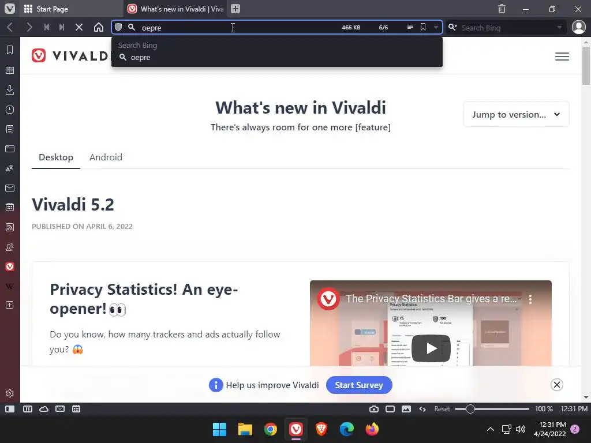Open the Reading List panel
Image resolution: width=591 pixels, height=443 pixels.
[x=10, y=70]
